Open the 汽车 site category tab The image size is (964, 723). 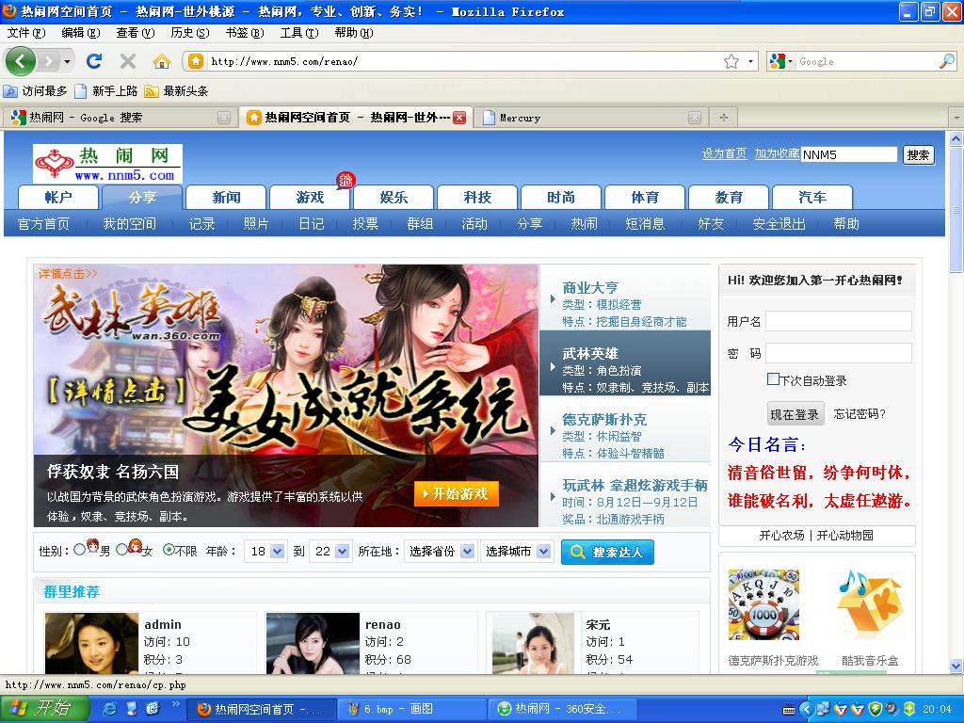click(812, 198)
